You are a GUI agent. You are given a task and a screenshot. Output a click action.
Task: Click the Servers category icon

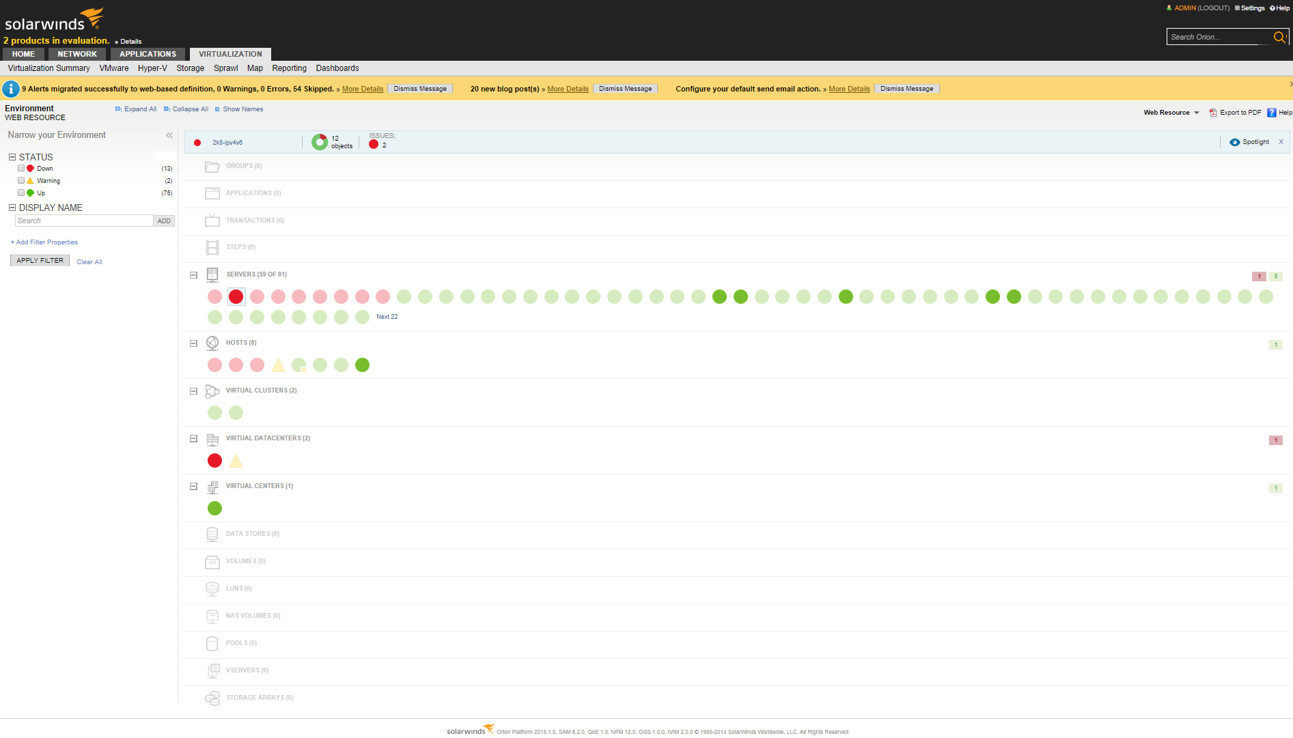click(212, 274)
